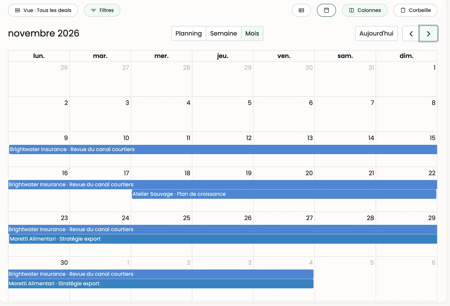Switch to Planning view
The image size is (450, 306).
(189, 33)
